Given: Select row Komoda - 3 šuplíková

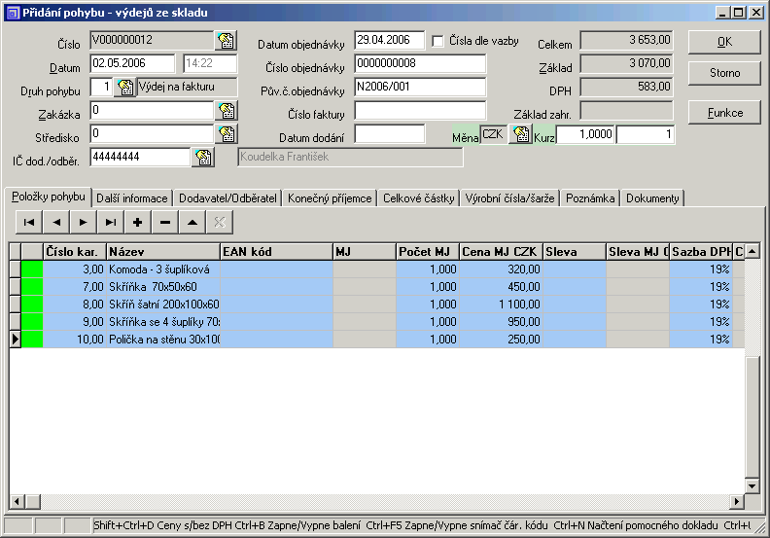Looking at the screenshot, I should coord(377,269).
